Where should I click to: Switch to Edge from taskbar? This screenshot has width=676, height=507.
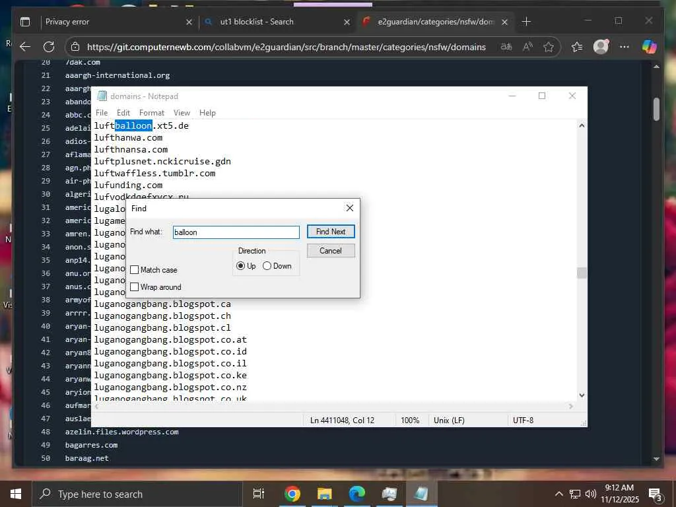click(x=356, y=494)
